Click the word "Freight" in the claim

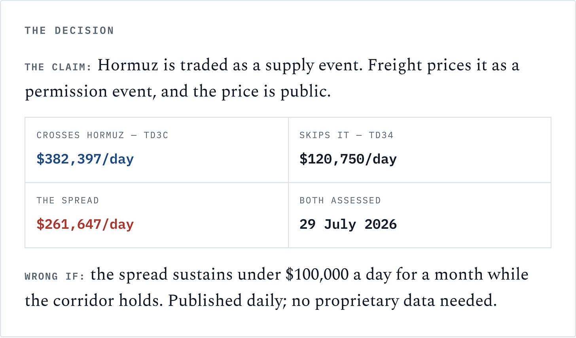pos(395,65)
